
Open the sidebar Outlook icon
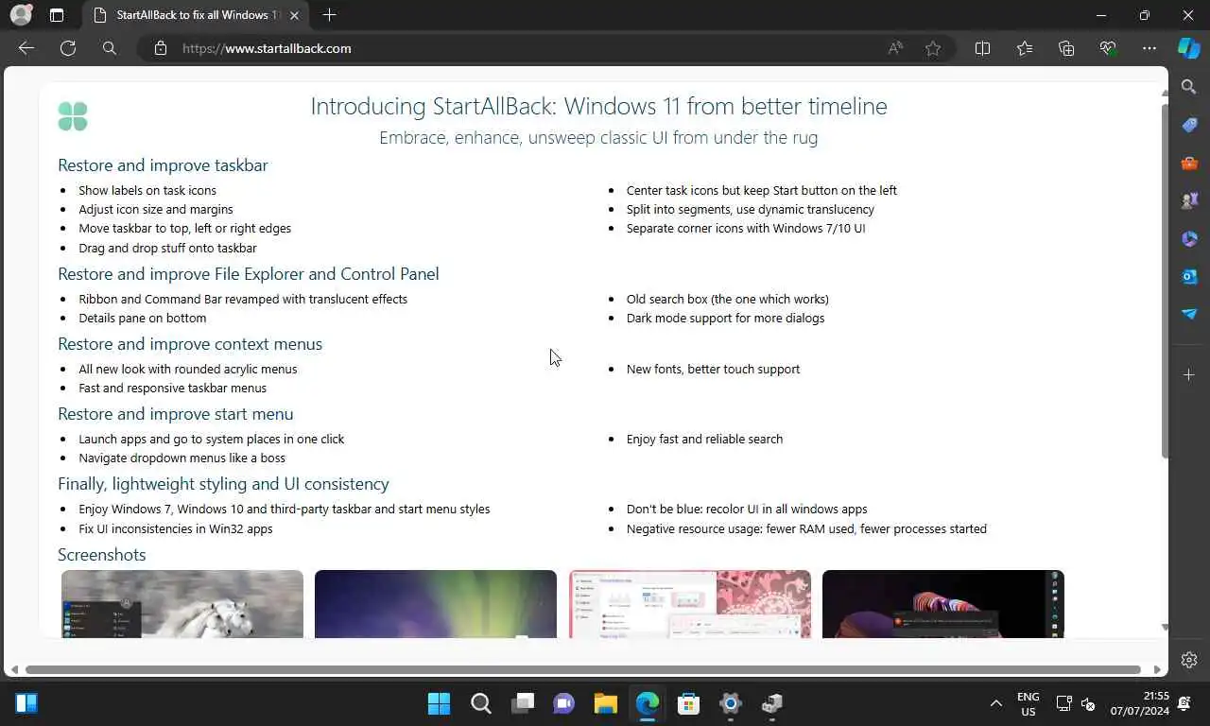tap(1189, 276)
